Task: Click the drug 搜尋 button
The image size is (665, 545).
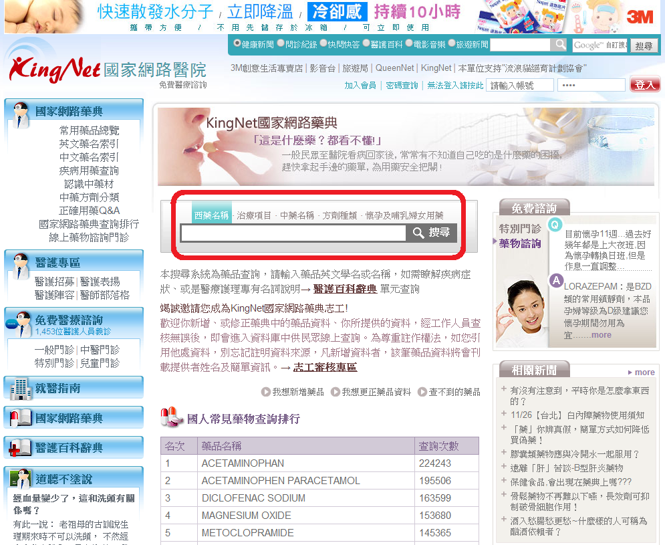Action: coord(431,233)
